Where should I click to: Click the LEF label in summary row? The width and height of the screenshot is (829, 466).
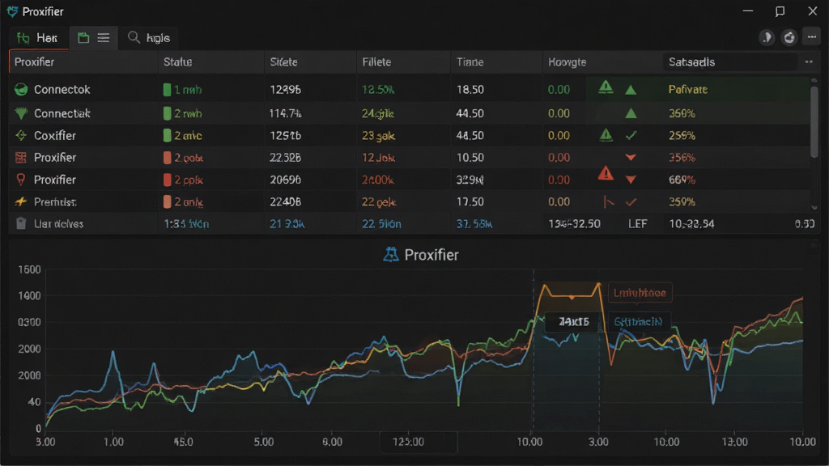click(638, 223)
